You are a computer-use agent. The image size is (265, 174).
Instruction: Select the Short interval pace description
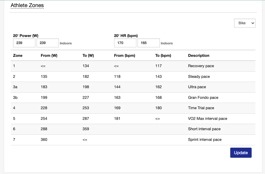(204, 129)
